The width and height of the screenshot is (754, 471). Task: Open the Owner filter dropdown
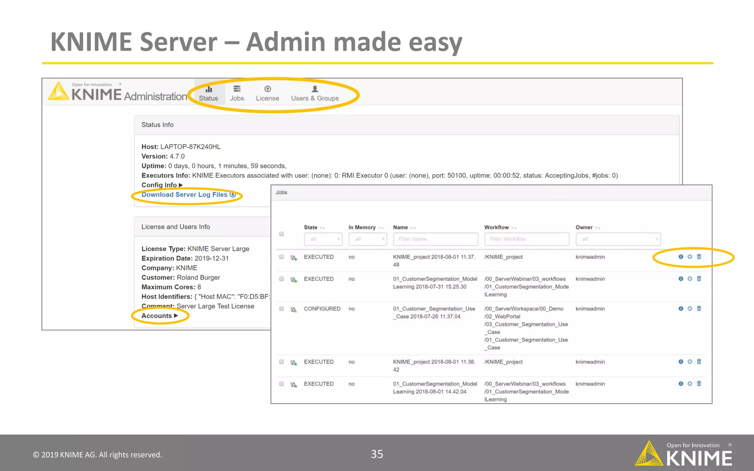[x=618, y=239]
